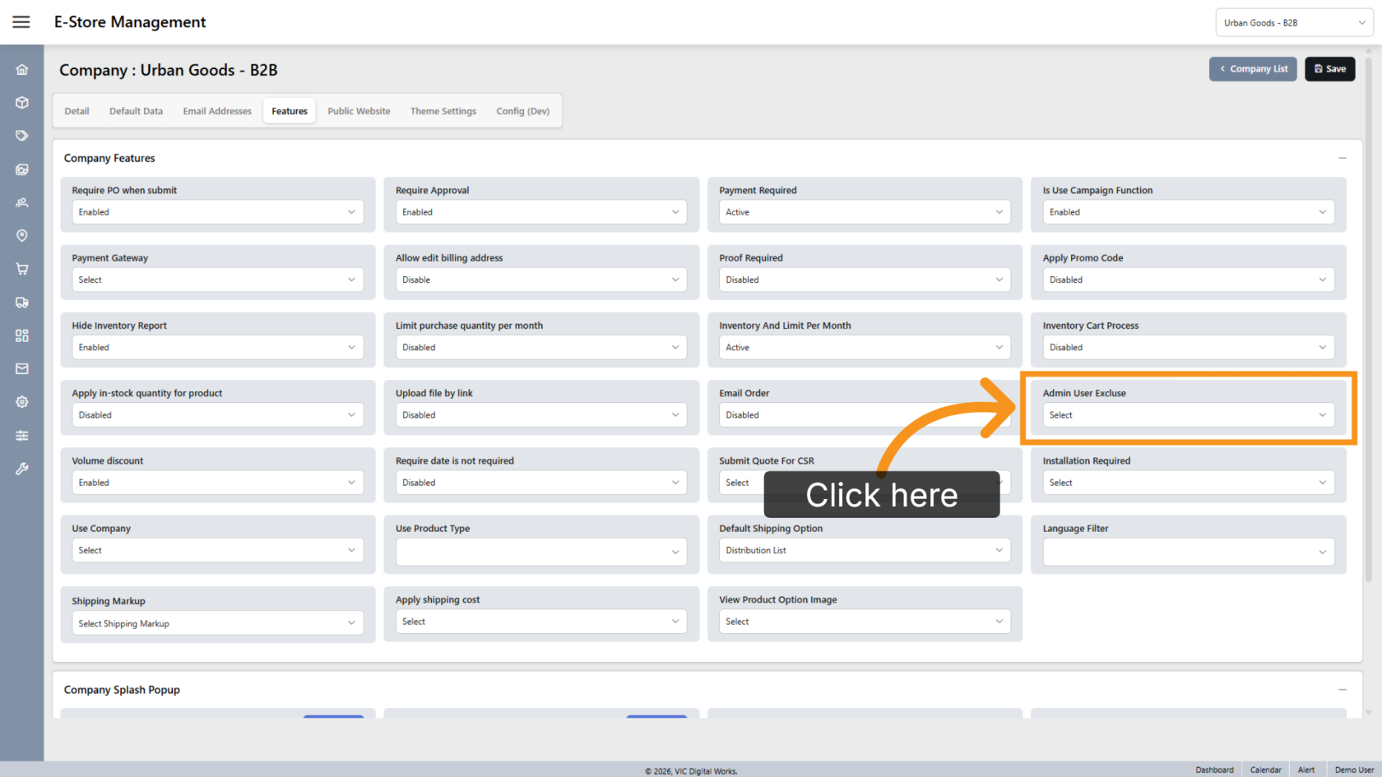Collapse the Company Features panel
1382x777 pixels.
tap(1343, 158)
